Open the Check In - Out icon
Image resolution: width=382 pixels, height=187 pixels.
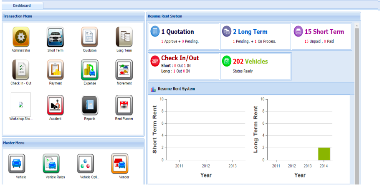21,70
